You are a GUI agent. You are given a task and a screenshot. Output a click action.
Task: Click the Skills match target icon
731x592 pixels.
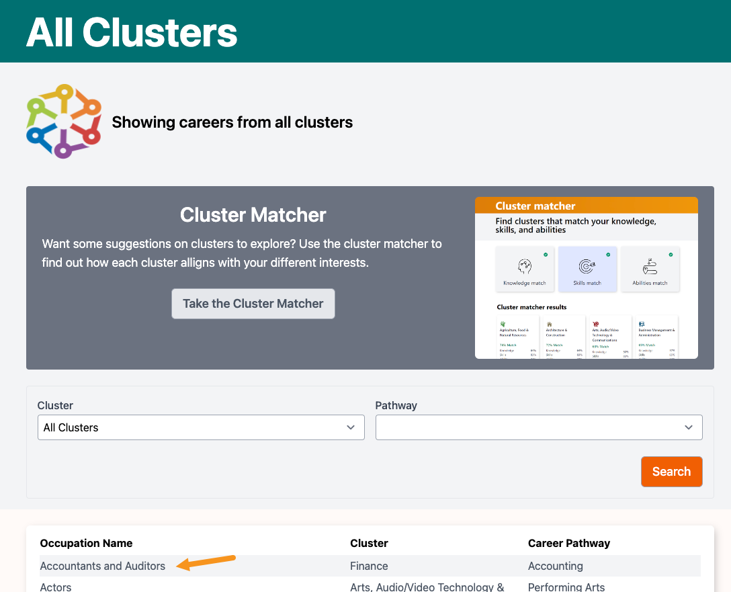pos(587,266)
